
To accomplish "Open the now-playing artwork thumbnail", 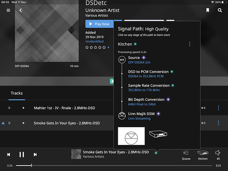I will click(76, 154).
